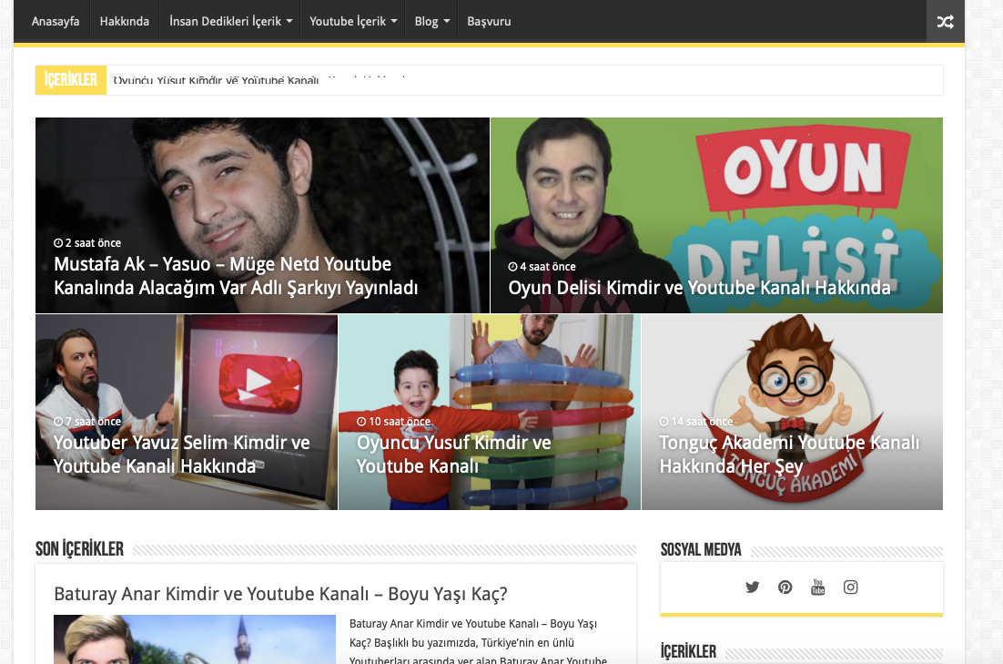Open the Pinterest social media icon
Image resolution: width=1003 pixels, height=664 pixels.
(785, 587)
